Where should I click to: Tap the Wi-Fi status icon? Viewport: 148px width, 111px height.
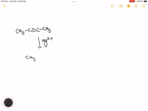pyautogui.click(x=138, y=1)
